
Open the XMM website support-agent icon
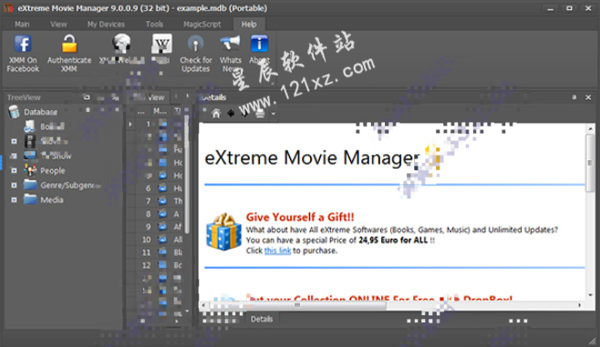[x=121, y=44]
